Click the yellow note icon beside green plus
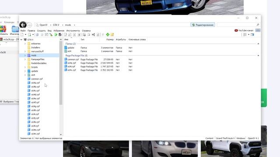The height and width of the screenshot is (157, 280). (112, 34)
